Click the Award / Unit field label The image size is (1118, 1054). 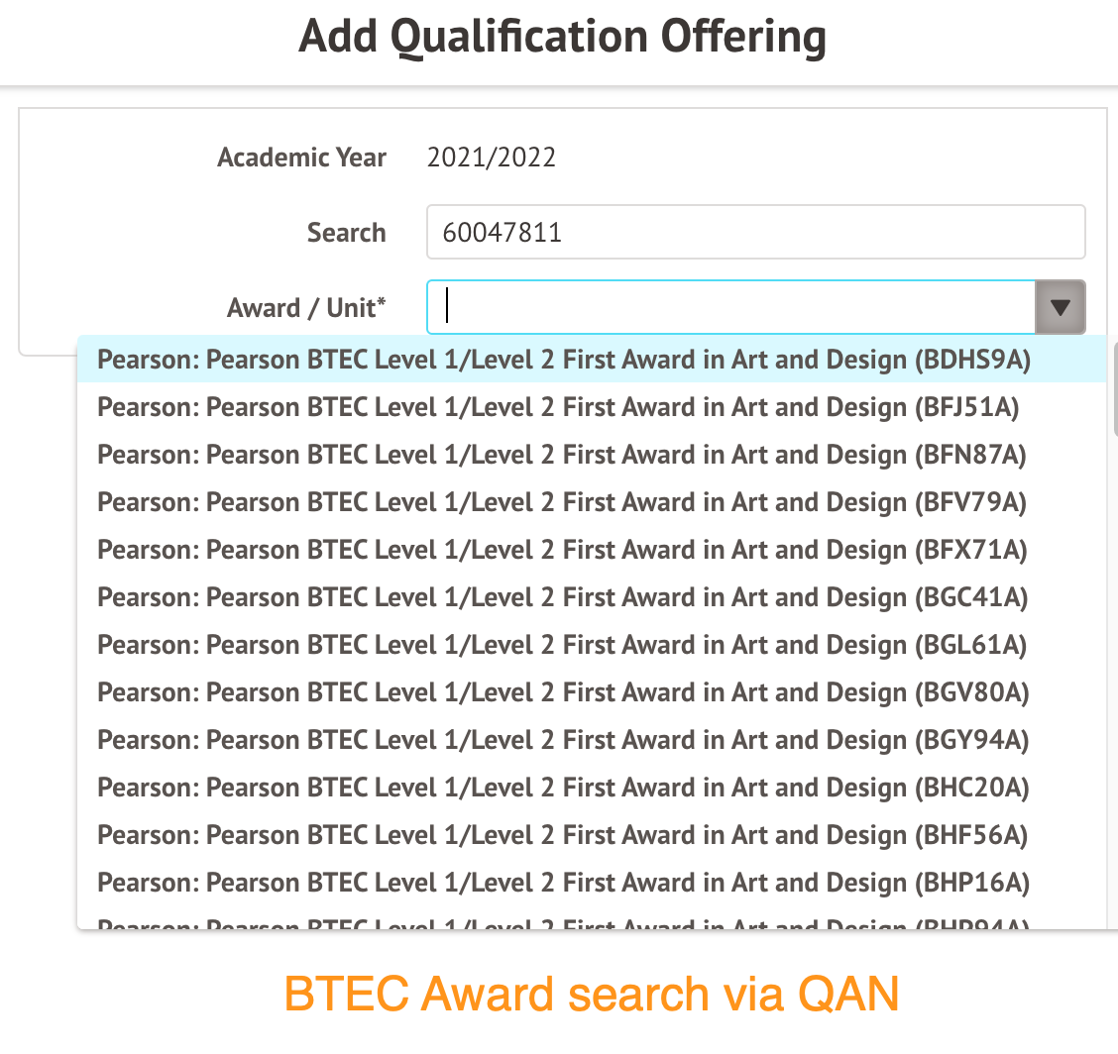(x=306, y=308)
